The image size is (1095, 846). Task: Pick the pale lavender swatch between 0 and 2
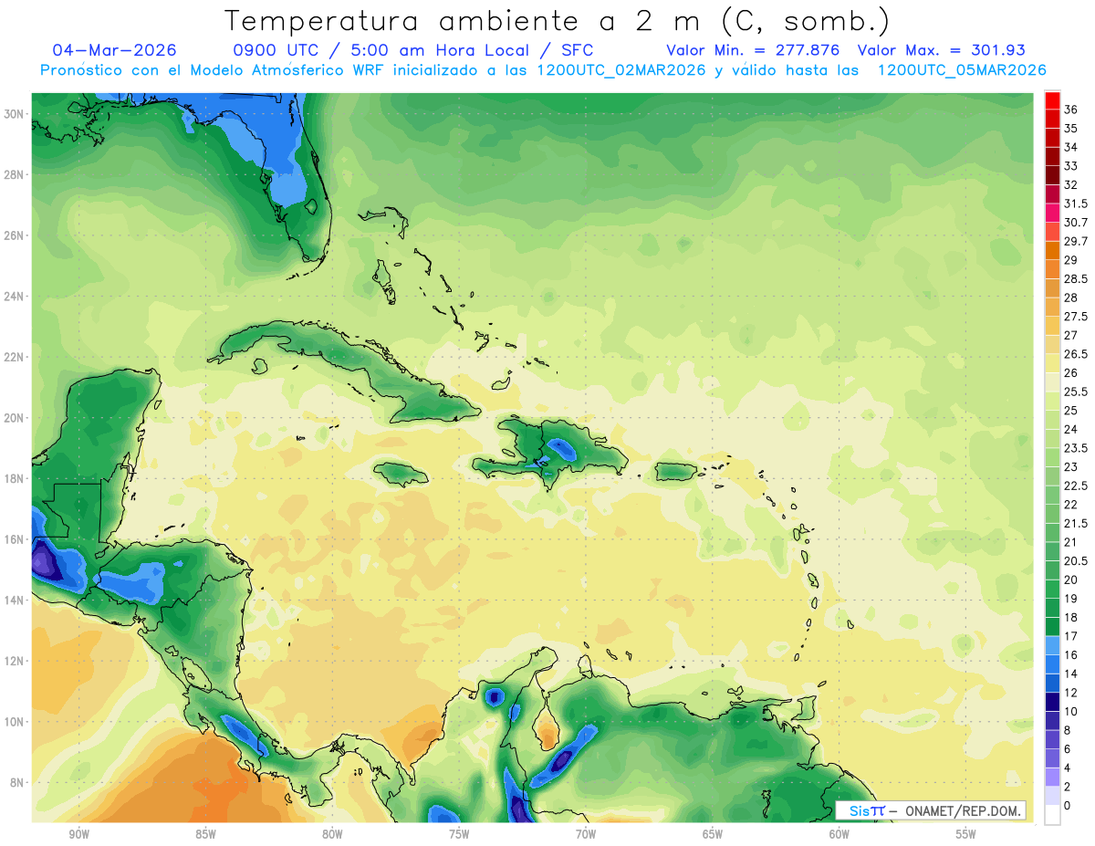click(x=1052, y=797)
